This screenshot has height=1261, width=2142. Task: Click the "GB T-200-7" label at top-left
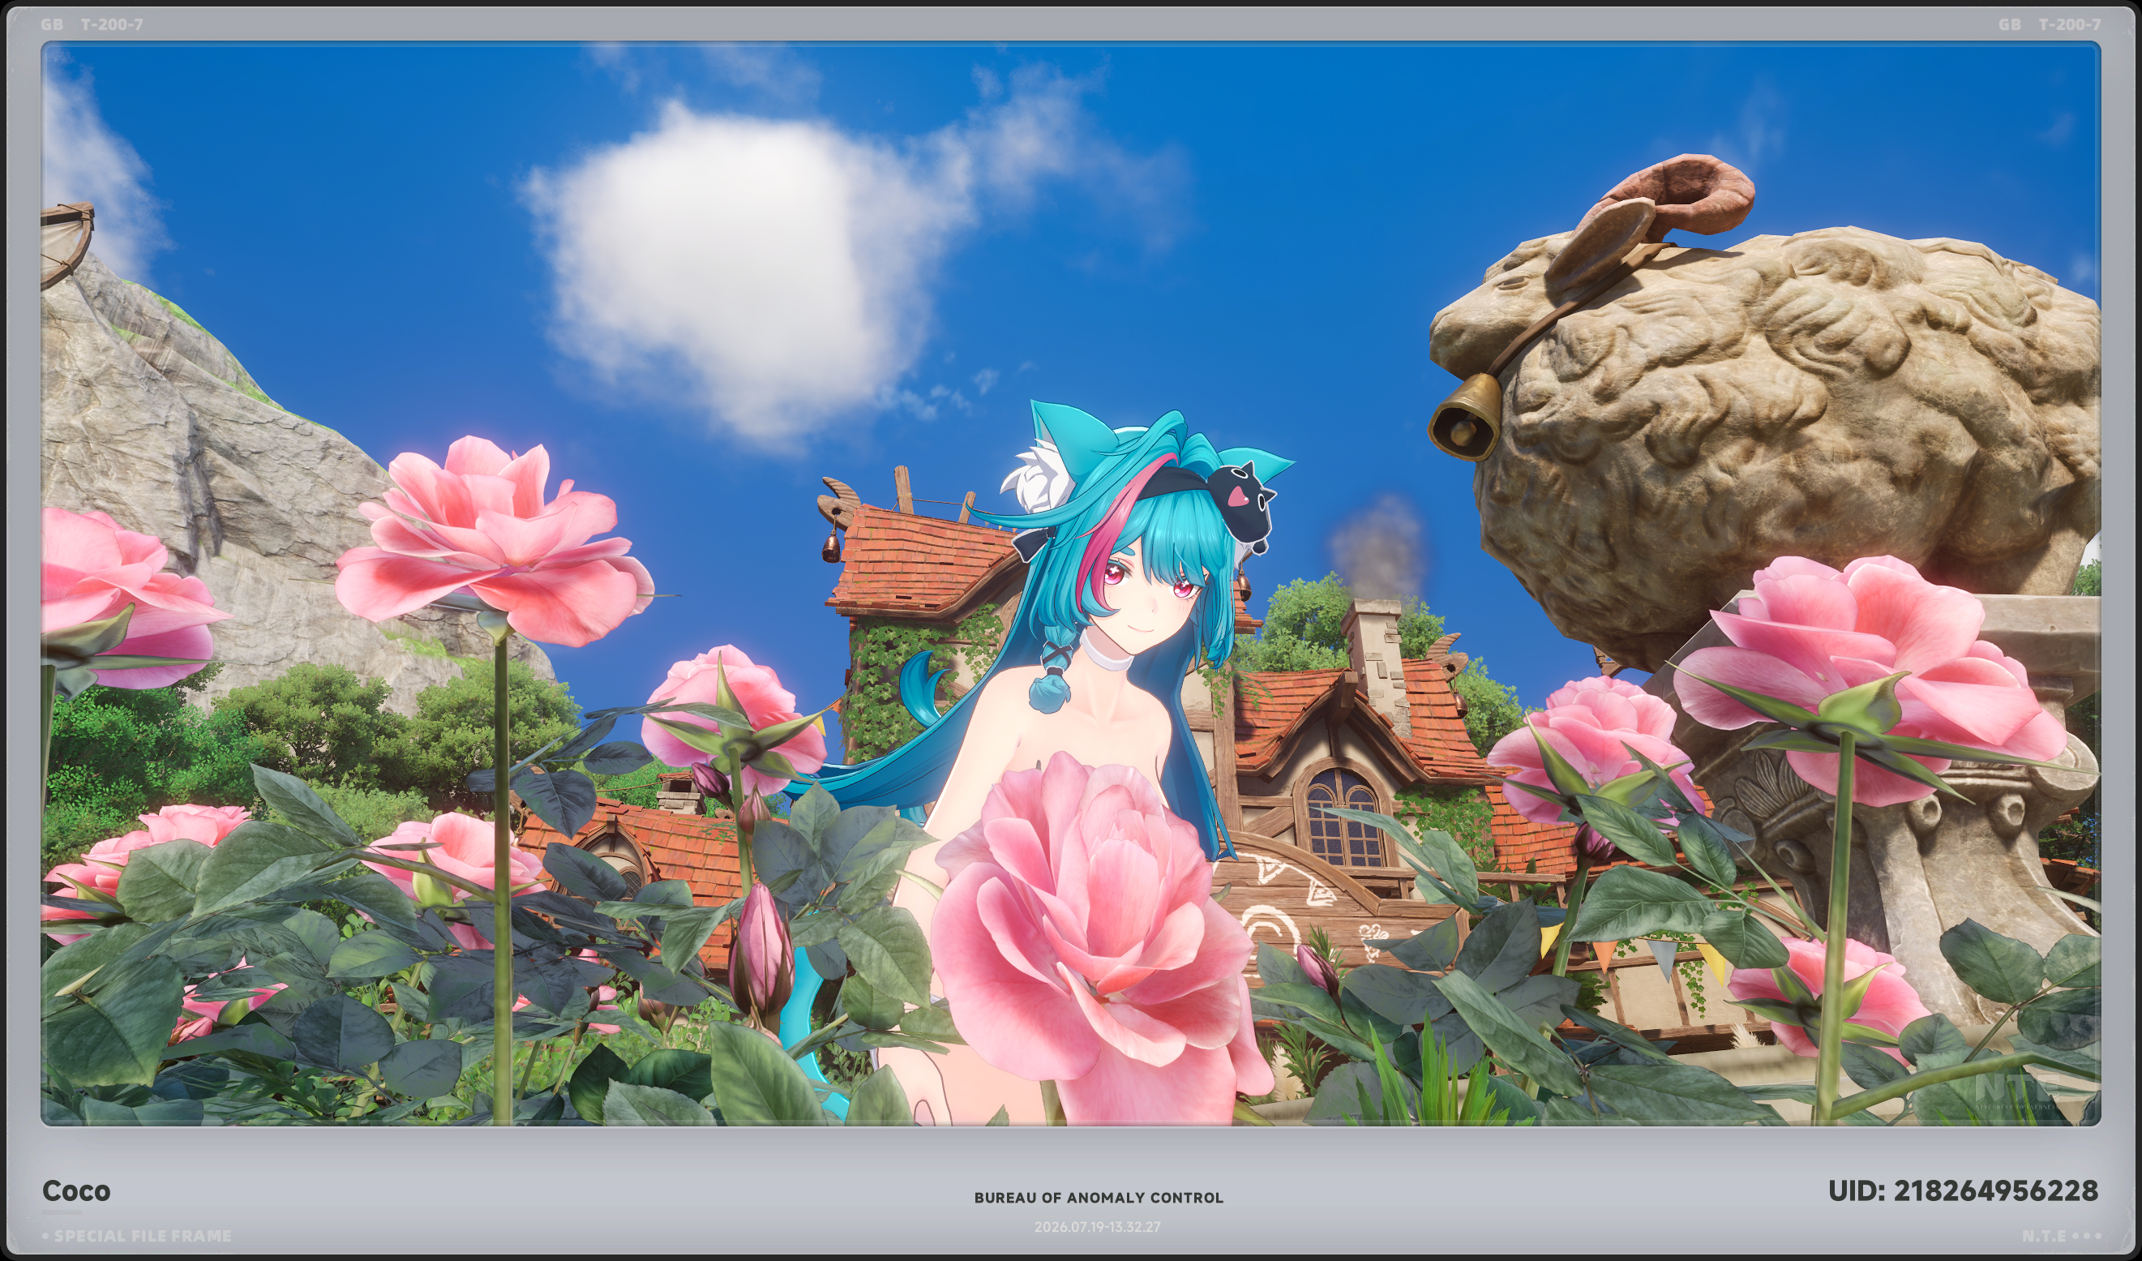(92, 24)
